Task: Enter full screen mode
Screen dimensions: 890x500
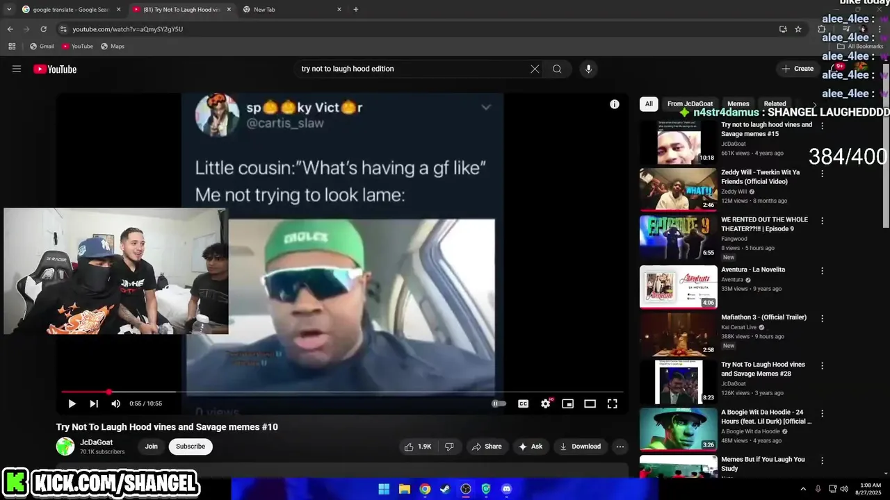Action: [x=612, y=403]
